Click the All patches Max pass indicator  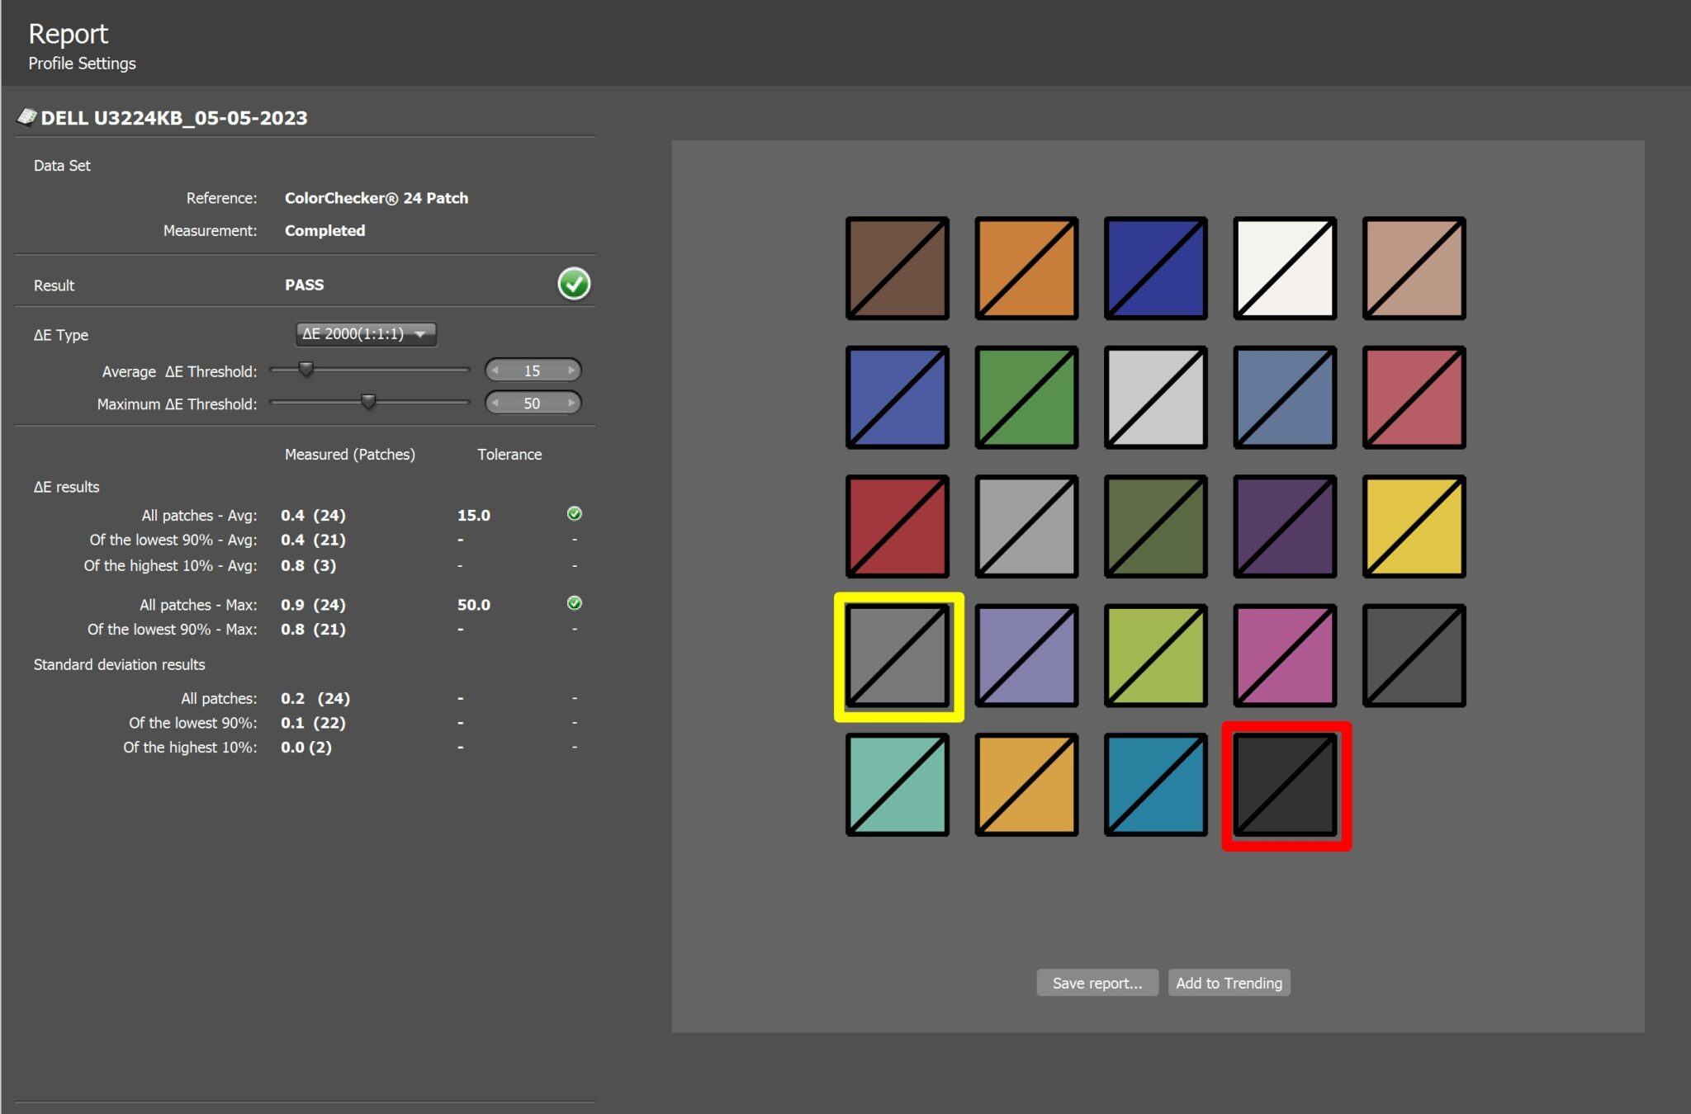tap(575, 603)
